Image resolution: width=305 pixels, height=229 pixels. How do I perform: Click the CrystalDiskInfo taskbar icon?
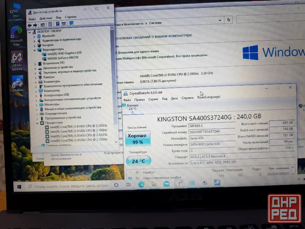pos(217,182)
